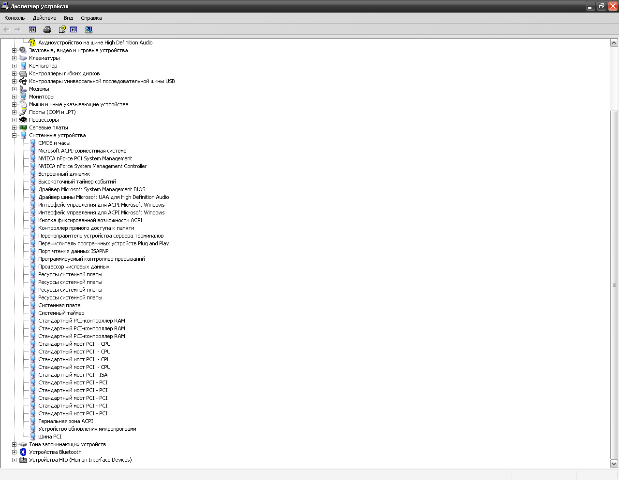Click the Print icon on toolbar
Screen dimensions: 619x480
click(x=47, y=29)
